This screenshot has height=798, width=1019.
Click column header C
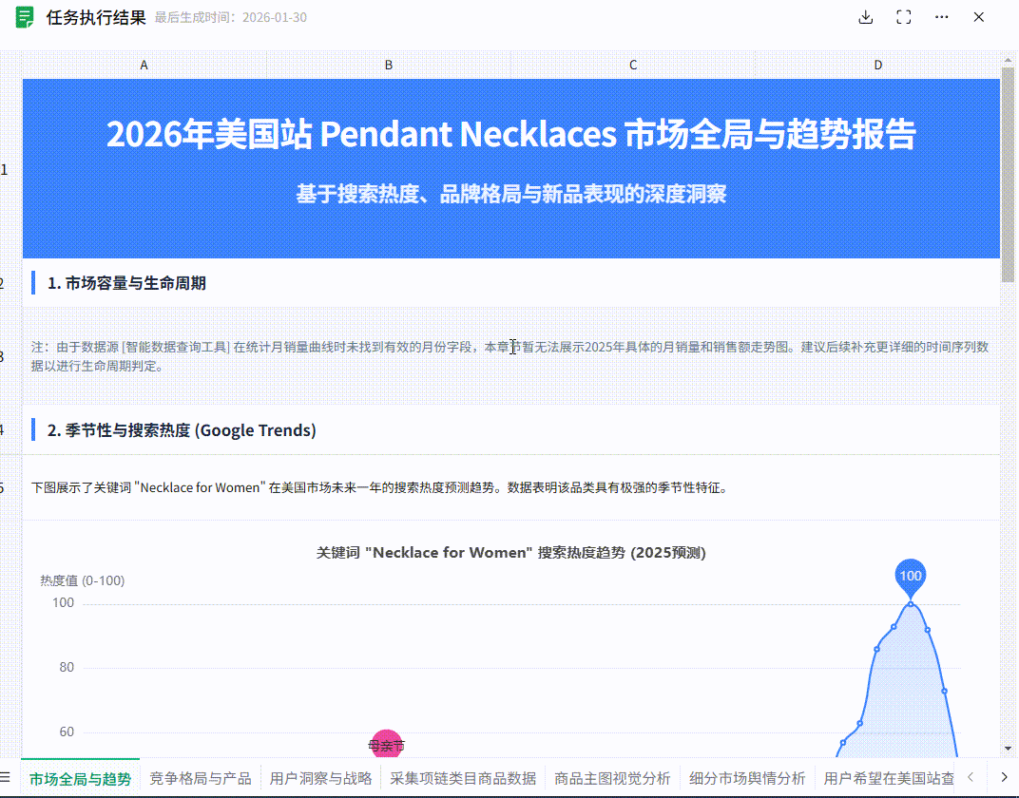tap(632, 65)
